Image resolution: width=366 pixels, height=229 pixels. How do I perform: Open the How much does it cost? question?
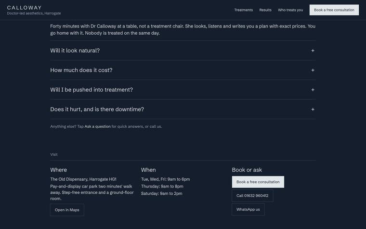(183, 70)
